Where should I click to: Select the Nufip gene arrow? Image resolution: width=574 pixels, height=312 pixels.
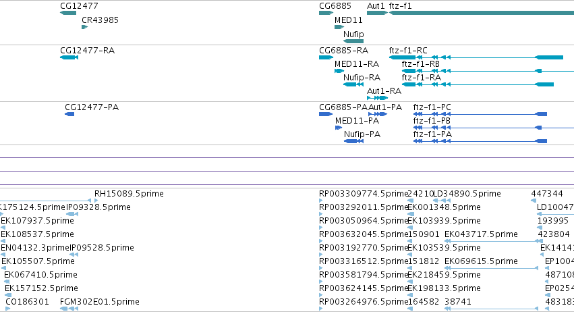point(353,41)
